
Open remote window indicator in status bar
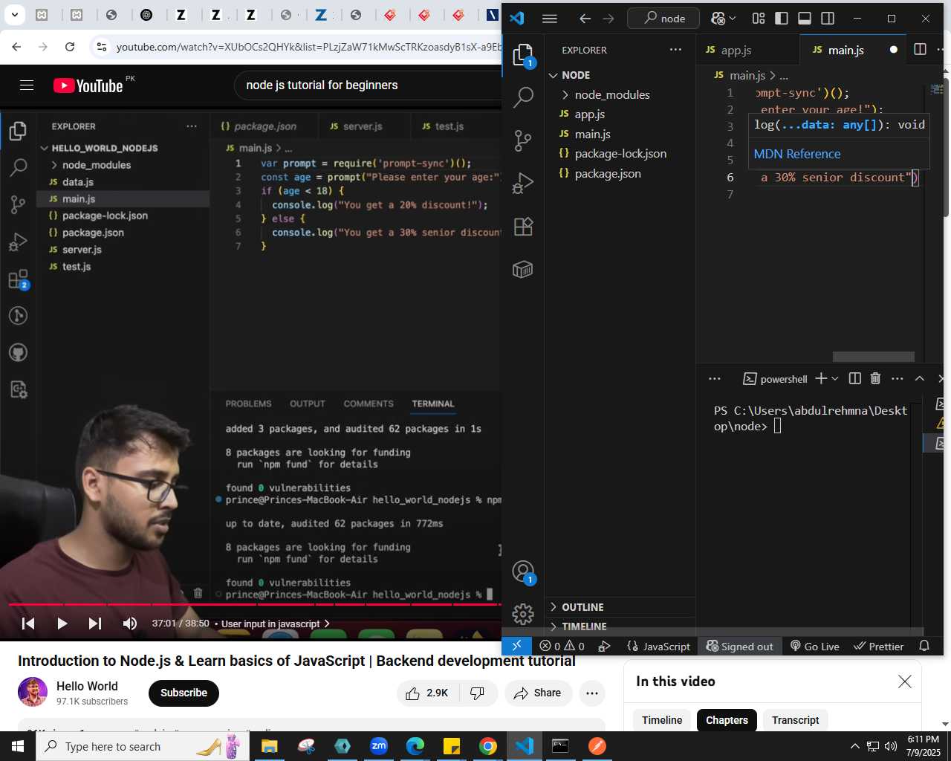click(x=517, y=646)
